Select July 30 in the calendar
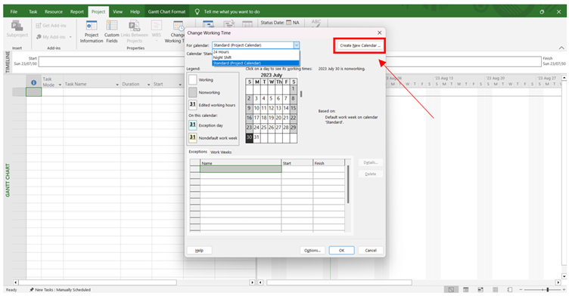569x296 pixels. pyautogui.click(x=249, y=137)
